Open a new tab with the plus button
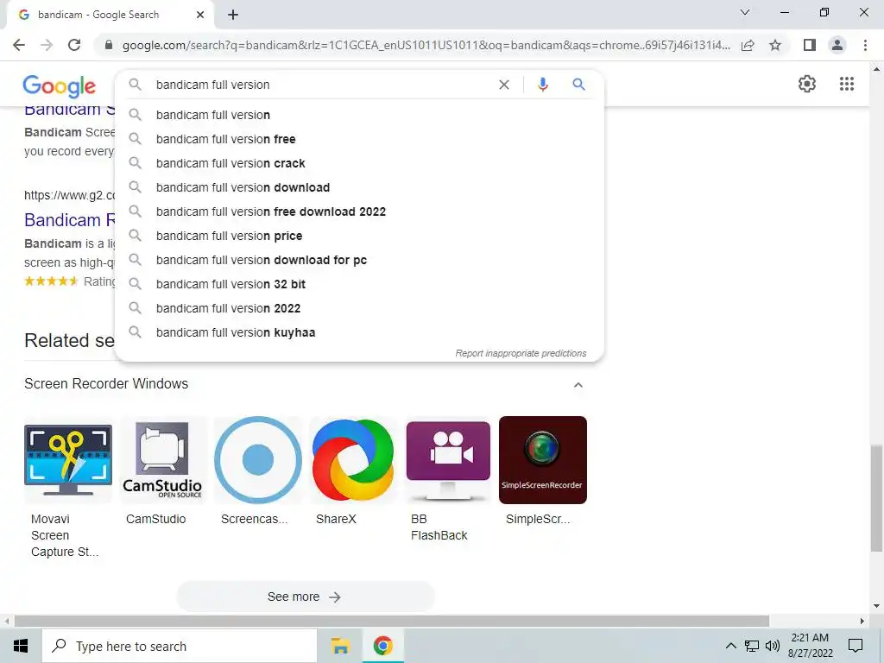 tap(233, 15)
